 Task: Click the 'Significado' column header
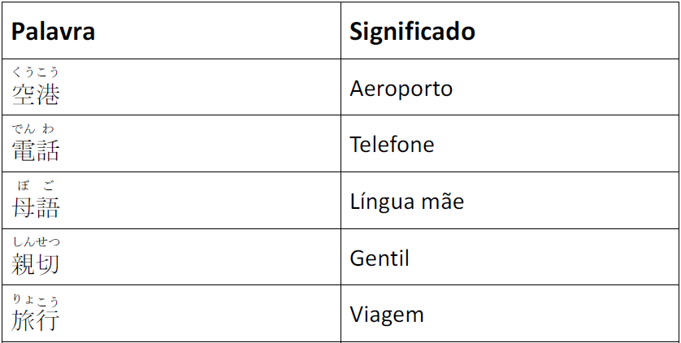pos(412,33)
